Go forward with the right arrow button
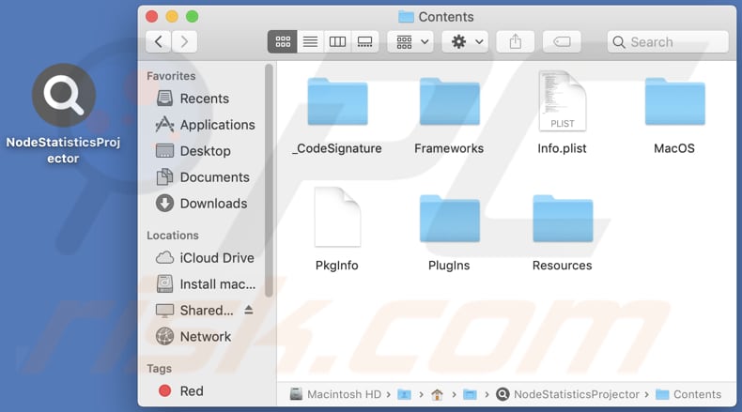The height and width of the screenshot is (412, 742). tap(184, 41)
